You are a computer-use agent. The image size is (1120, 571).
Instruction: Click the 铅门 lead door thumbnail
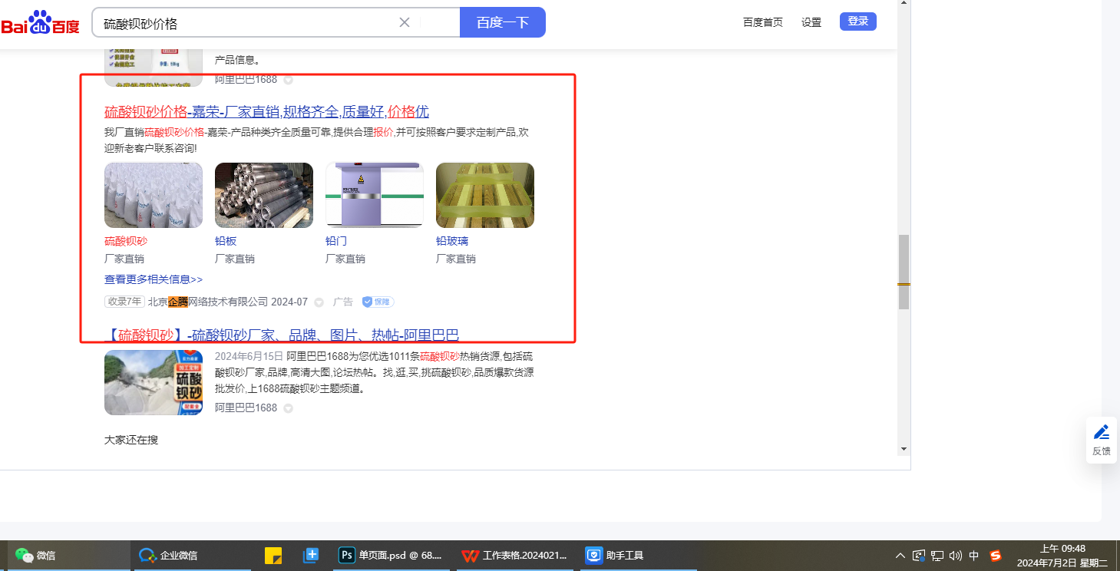pyautogui.click(x=375, y=195)
